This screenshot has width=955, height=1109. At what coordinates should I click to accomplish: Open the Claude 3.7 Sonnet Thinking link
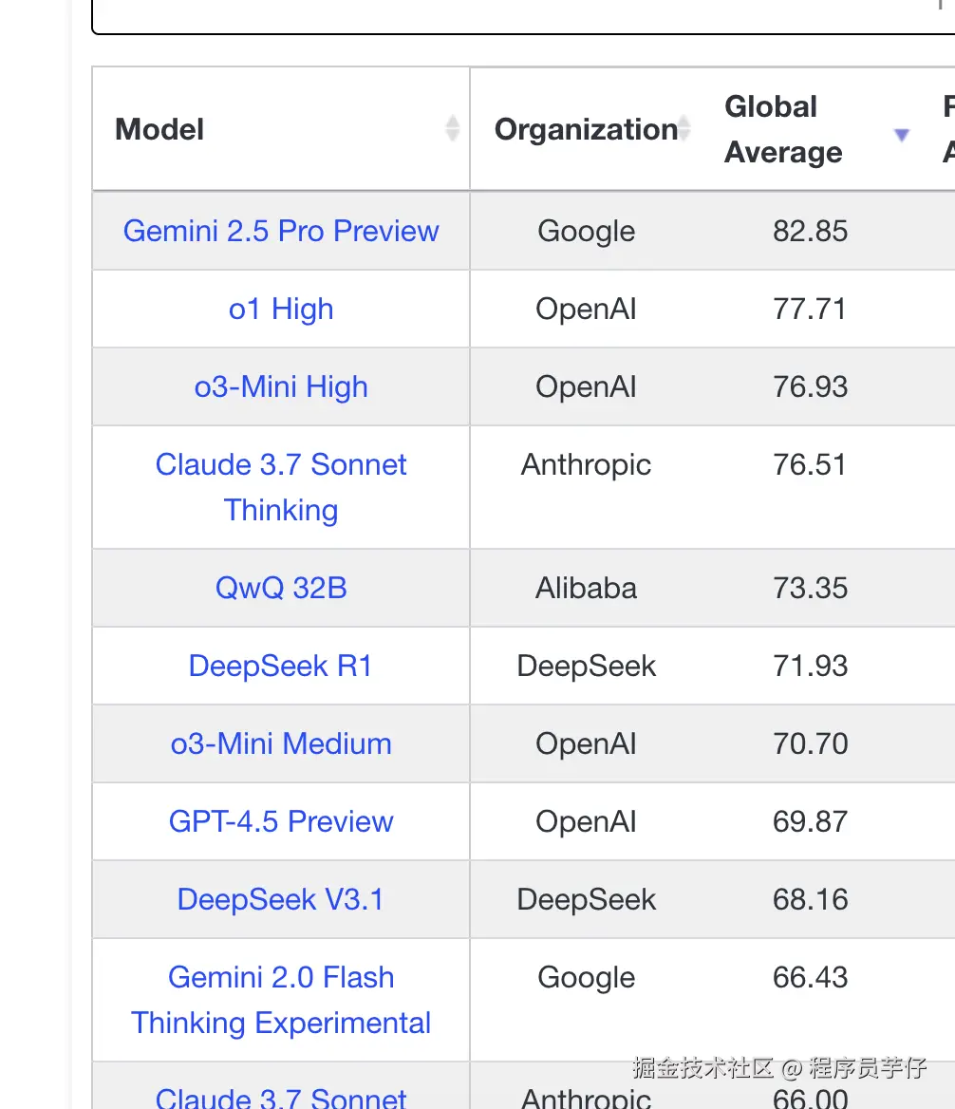[x=281, y=487]
